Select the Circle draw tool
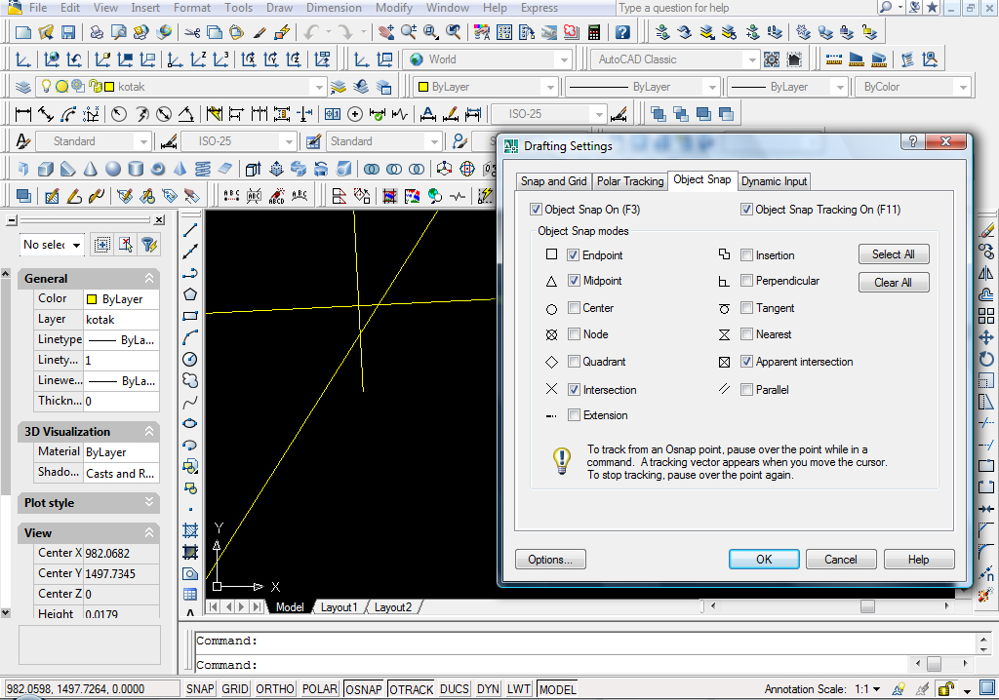Viewport: 999px width, 700px height. click(190, 359)
